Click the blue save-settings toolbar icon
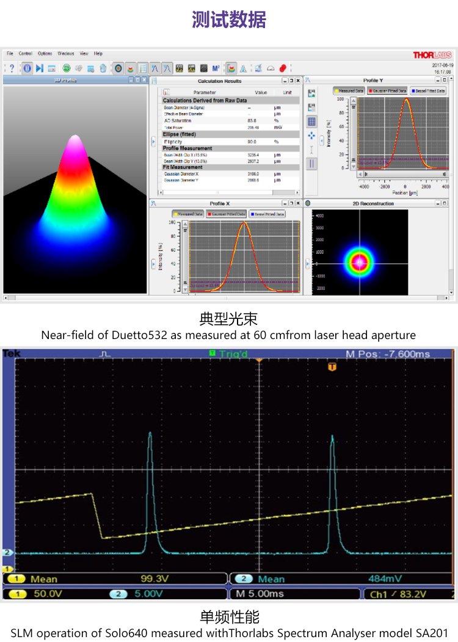The height and width of the screenshot is (642, 458). (91, 68)
